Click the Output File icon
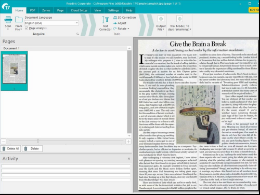Screen dimensions: 260x195 click(161, 19)
